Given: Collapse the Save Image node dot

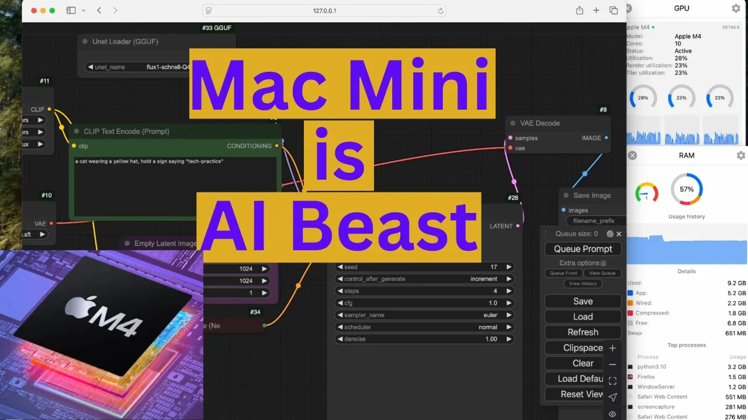Looking at the screenshot, I should point(566,195).
